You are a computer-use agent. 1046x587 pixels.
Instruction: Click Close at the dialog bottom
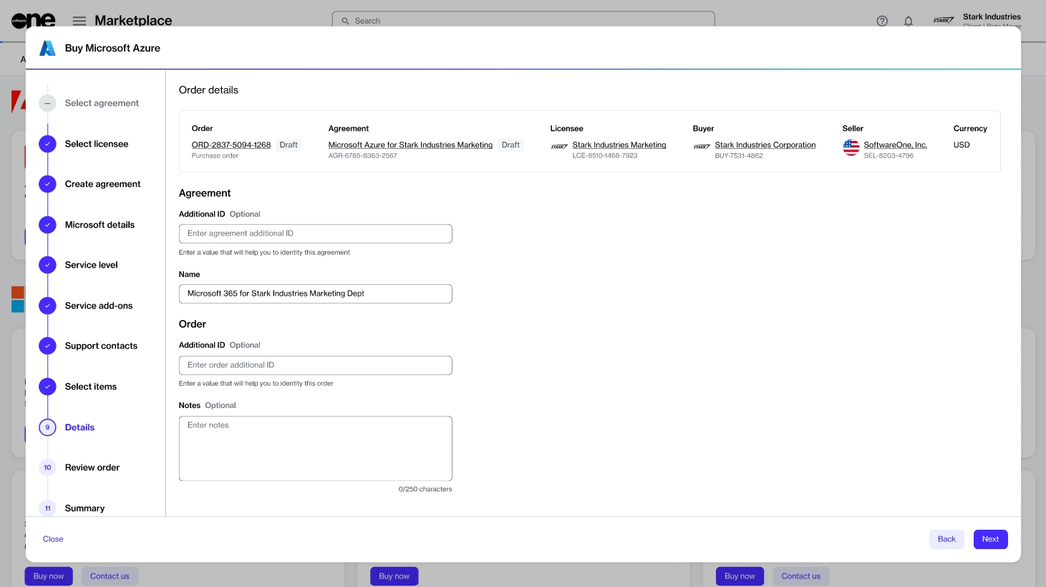[x=53, y=539]
